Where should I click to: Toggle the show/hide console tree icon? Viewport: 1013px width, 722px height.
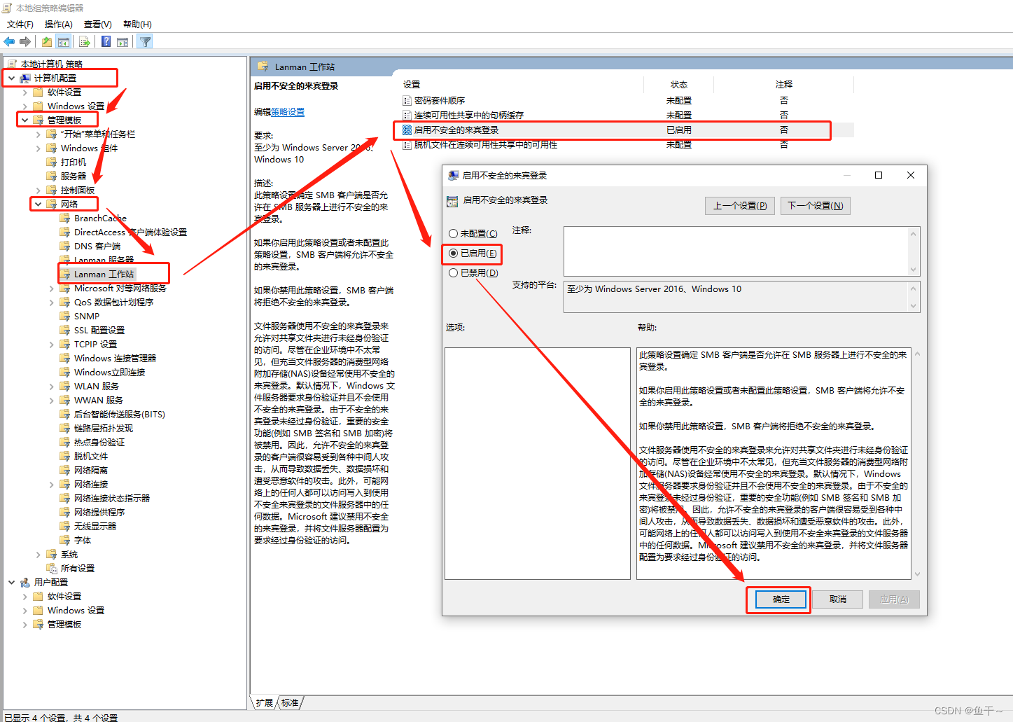click(64, 41)
